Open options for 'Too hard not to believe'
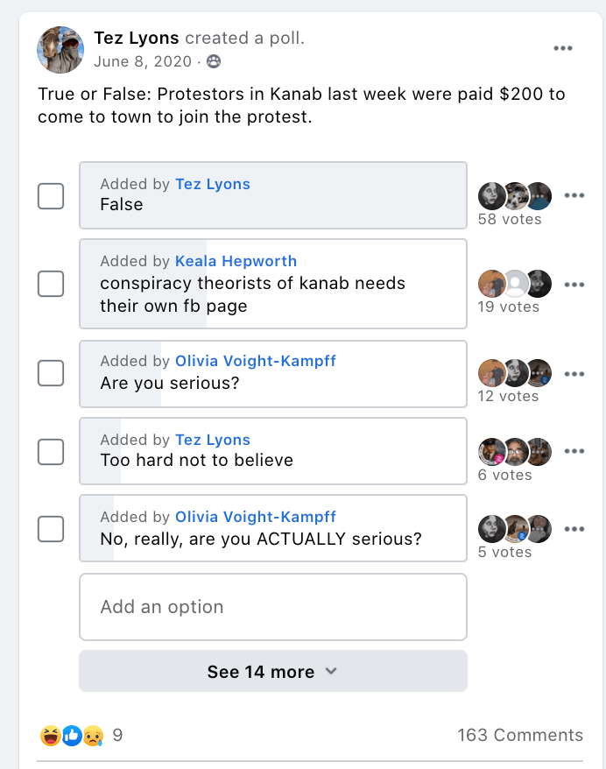Image resolution: width=606 pixels, height=769 pixels. [x=574, y=451]
